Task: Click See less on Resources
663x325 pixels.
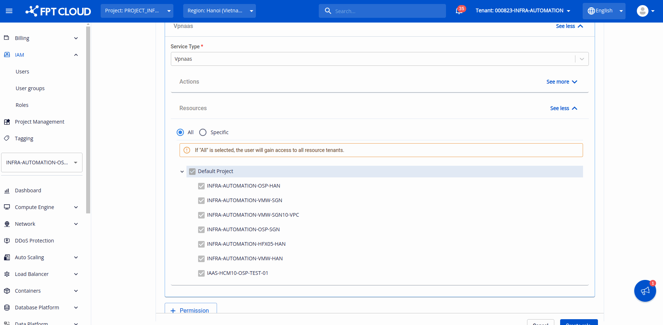Action: [x=564, y=108]
